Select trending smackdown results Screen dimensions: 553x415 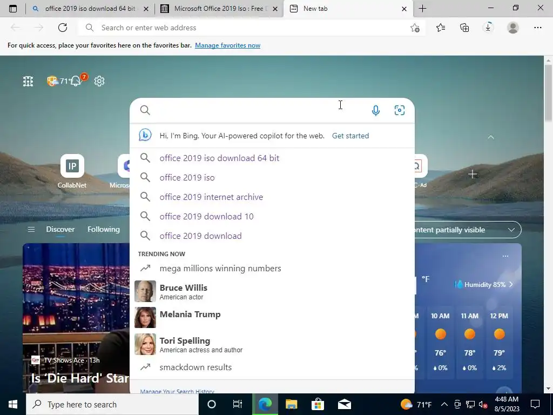272,367
